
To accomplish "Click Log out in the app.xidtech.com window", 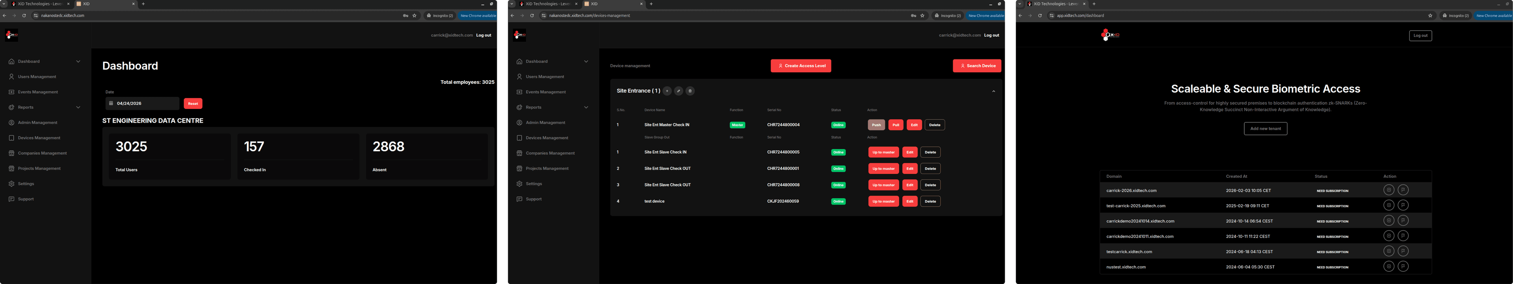I will tap(1420, 36).
